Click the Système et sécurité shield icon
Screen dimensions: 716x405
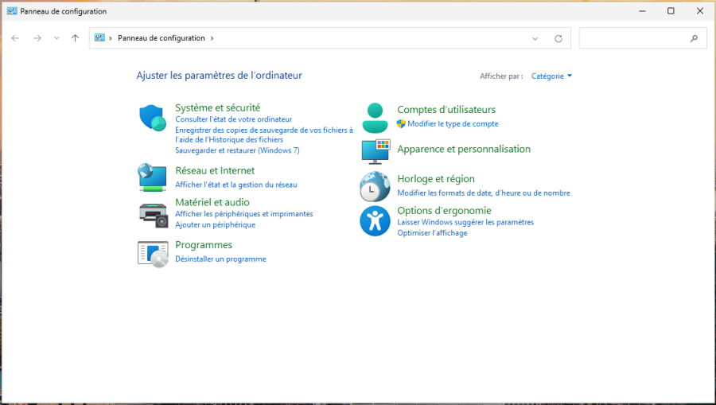click(x=152, y=118)
